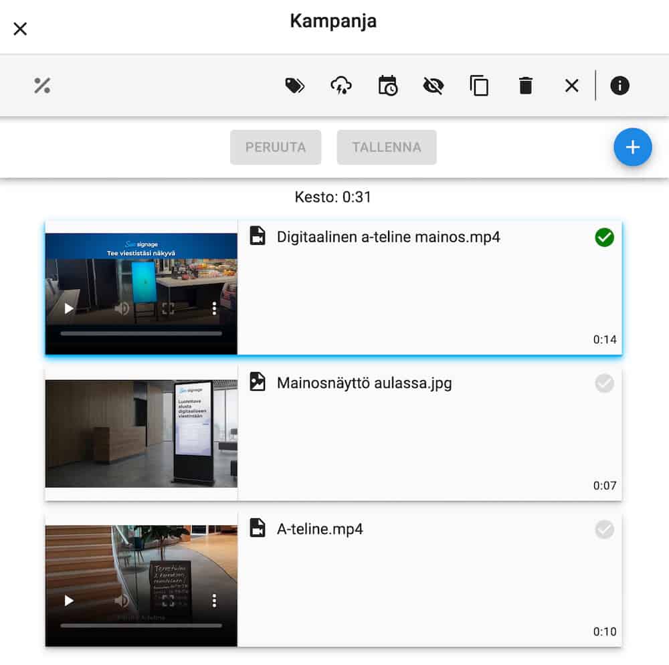Toggle visibility with crossed-eye icon
This screenshot has height=665, width=669.
pos(434,86)
